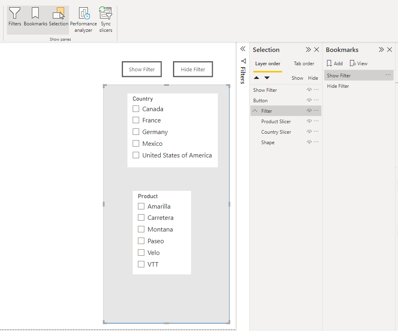
Task: Select the Hide Filter bookmark
Action: pyautogui.click(x=358, y=86)
